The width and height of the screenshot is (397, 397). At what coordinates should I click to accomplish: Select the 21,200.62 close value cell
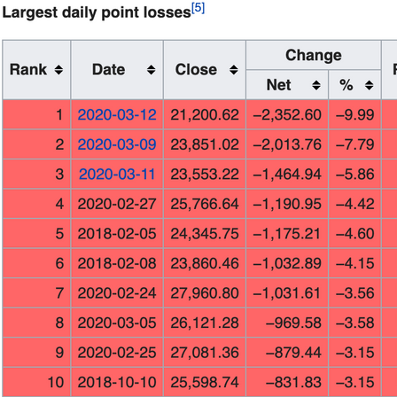[x=205, y=114]
